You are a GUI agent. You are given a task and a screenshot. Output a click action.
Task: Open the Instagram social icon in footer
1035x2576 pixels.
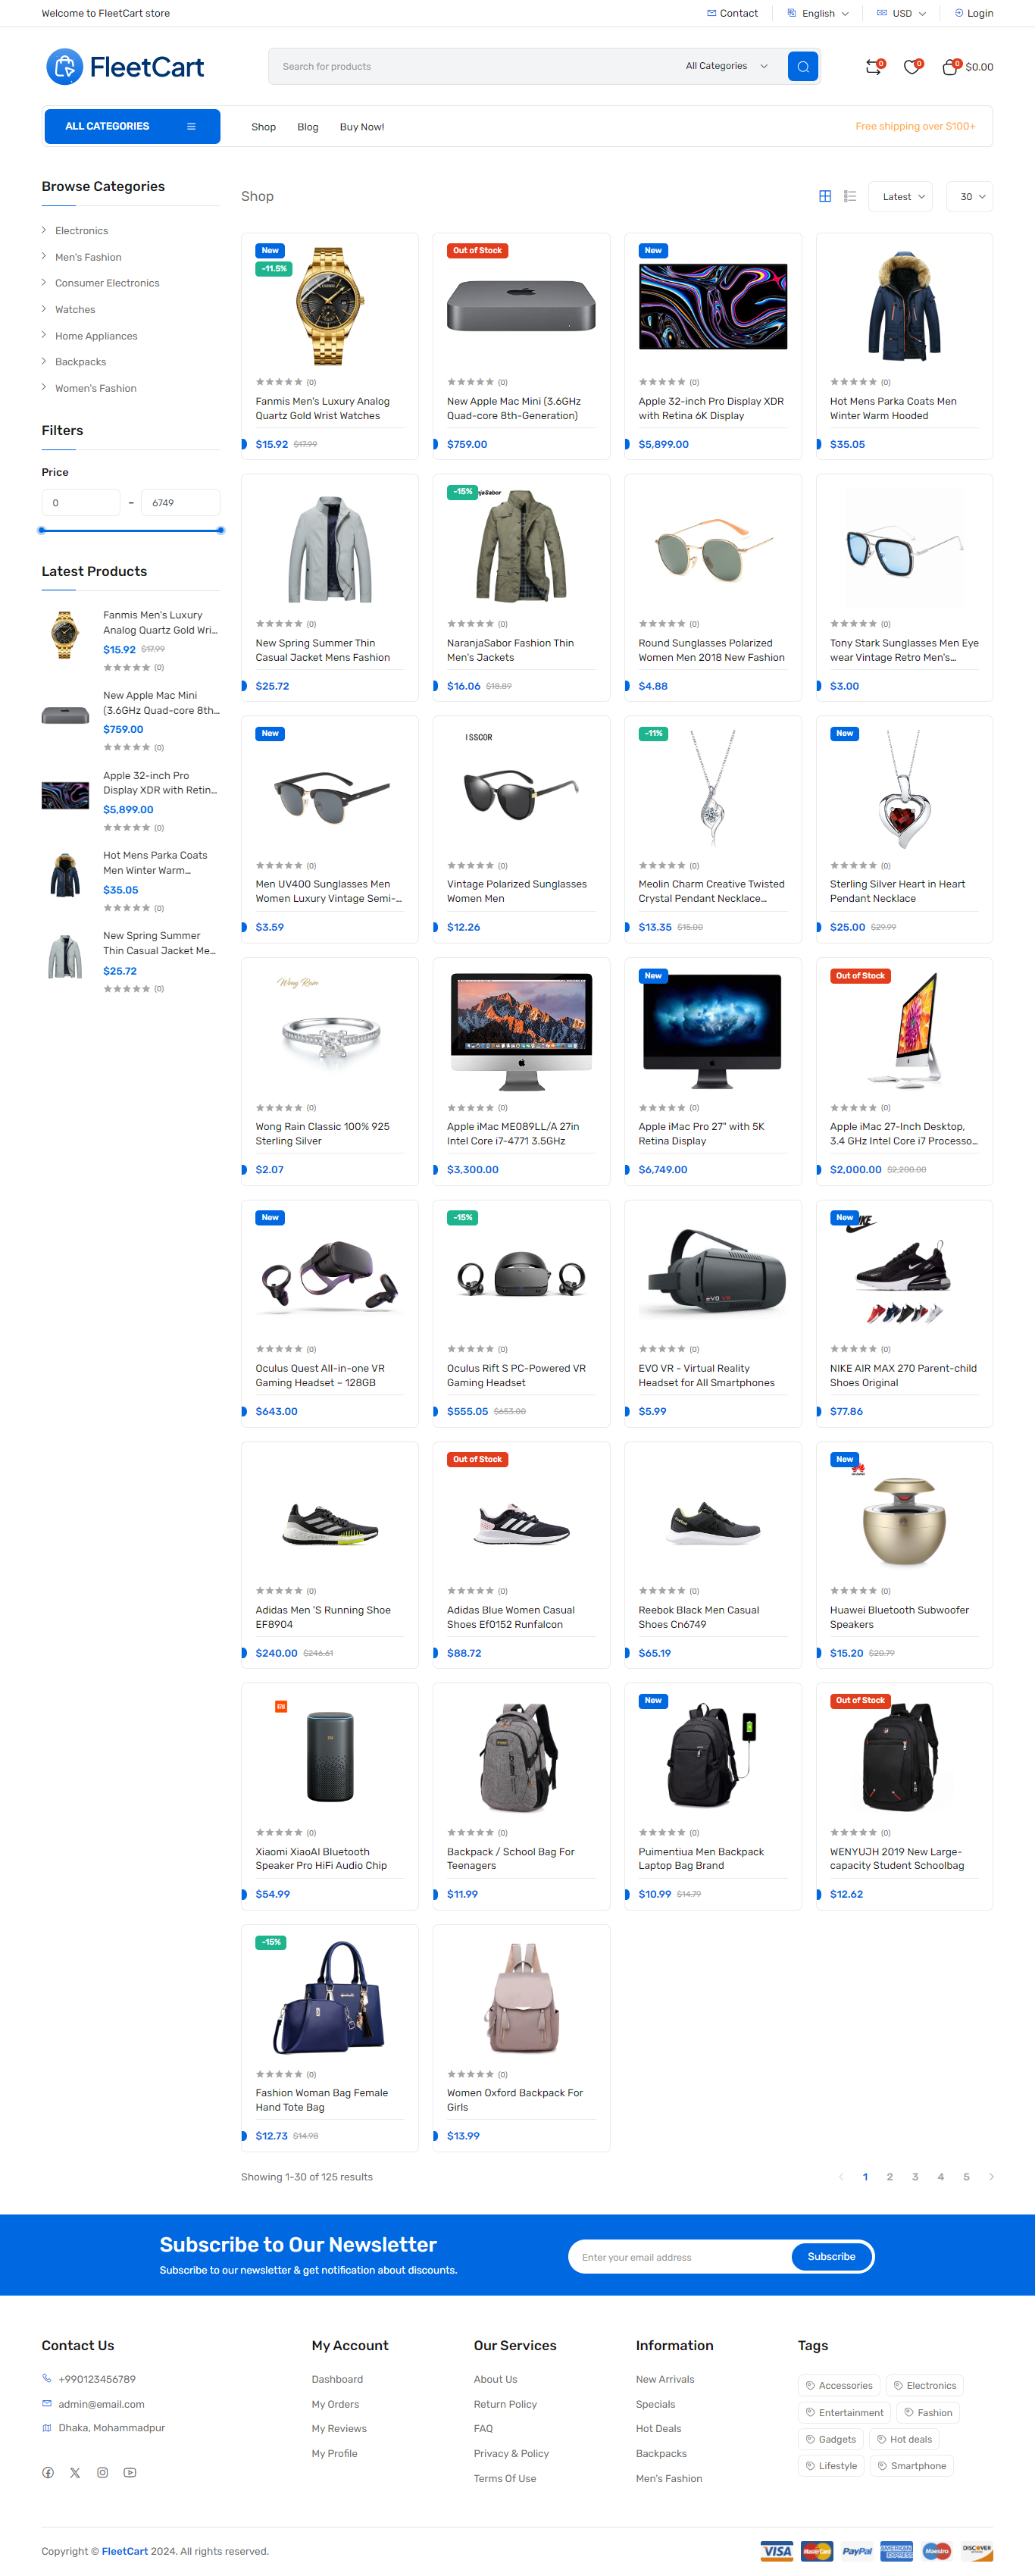tap(102, 2472)
